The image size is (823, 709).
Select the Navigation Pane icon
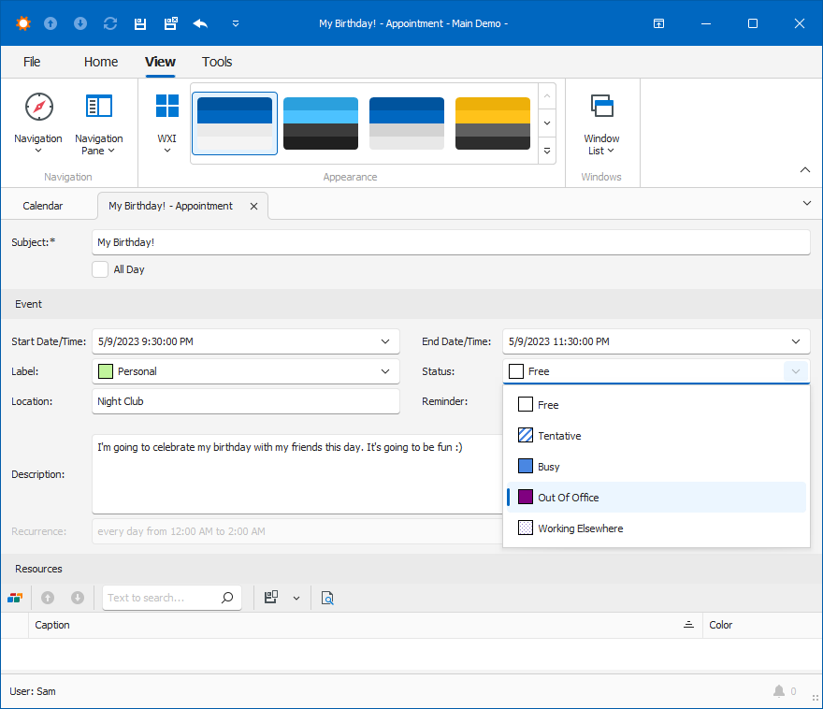click(x=98, y=108)
